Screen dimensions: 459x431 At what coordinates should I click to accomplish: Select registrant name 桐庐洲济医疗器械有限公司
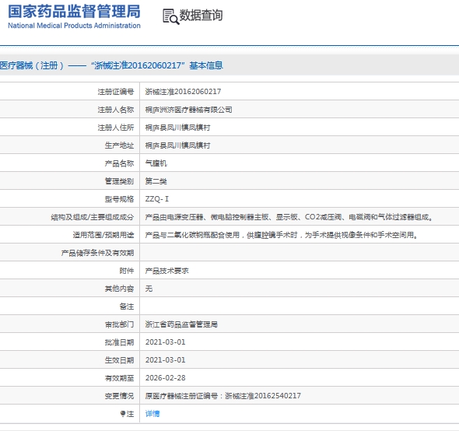coord(188,110)
